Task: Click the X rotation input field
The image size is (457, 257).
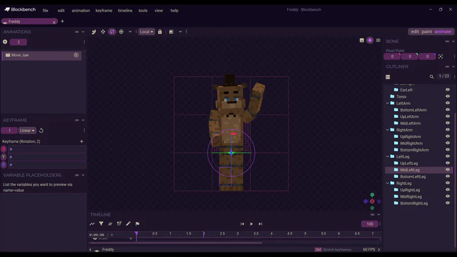Action: click(47, 149)
